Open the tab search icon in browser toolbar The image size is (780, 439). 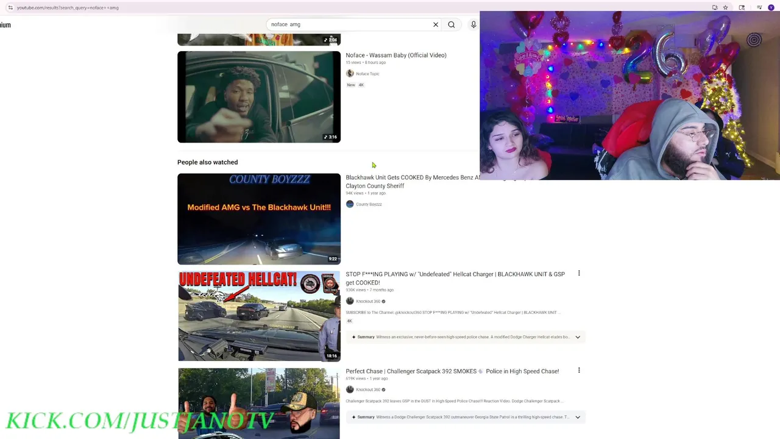click(x=742, y=7)
